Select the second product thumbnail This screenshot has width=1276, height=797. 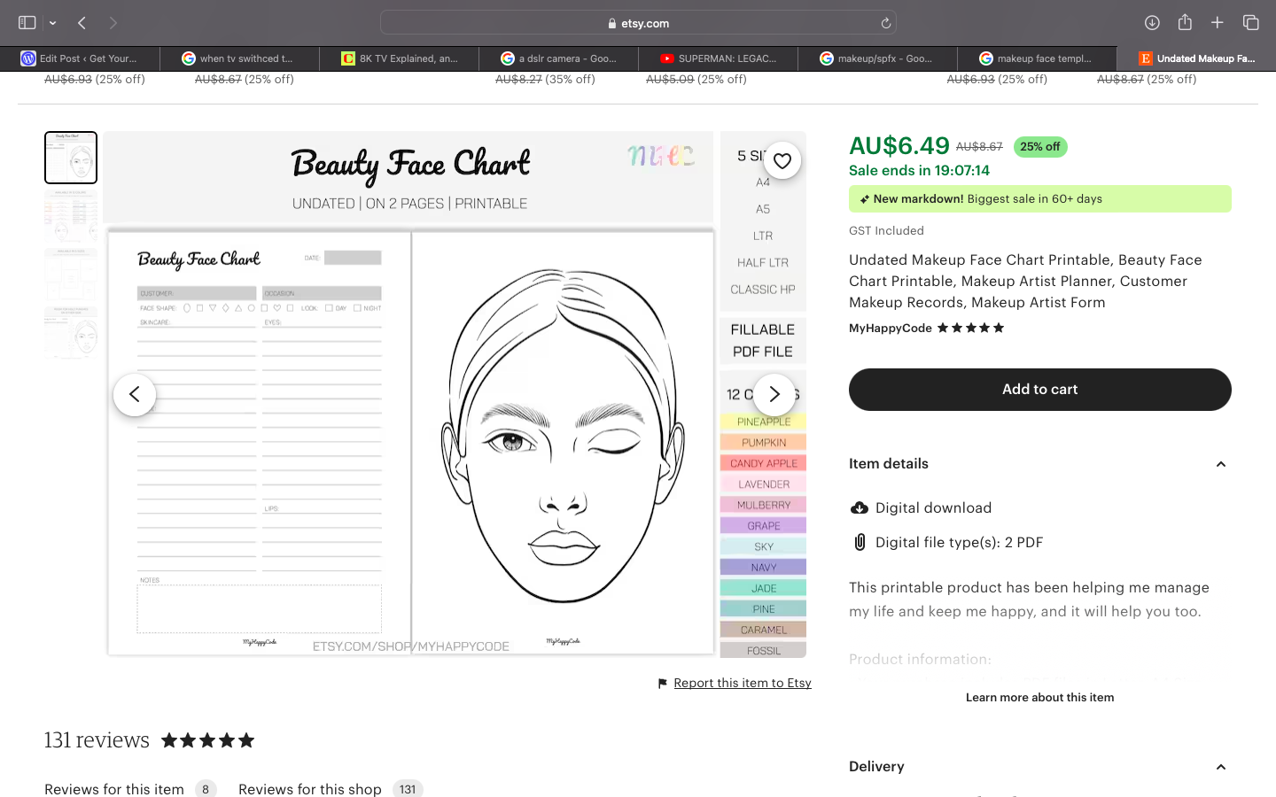[71, 215]
